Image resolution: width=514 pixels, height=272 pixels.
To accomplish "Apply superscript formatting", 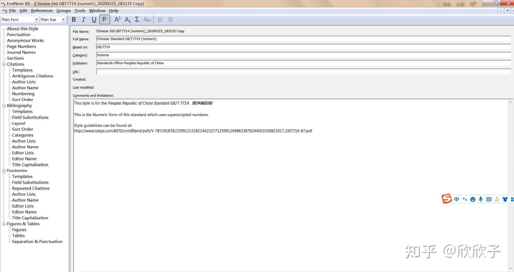I will coord(117,20).
